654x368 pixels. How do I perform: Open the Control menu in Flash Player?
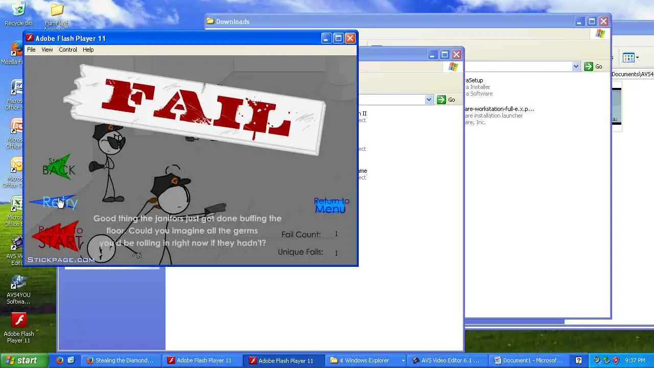click(68, 50)
